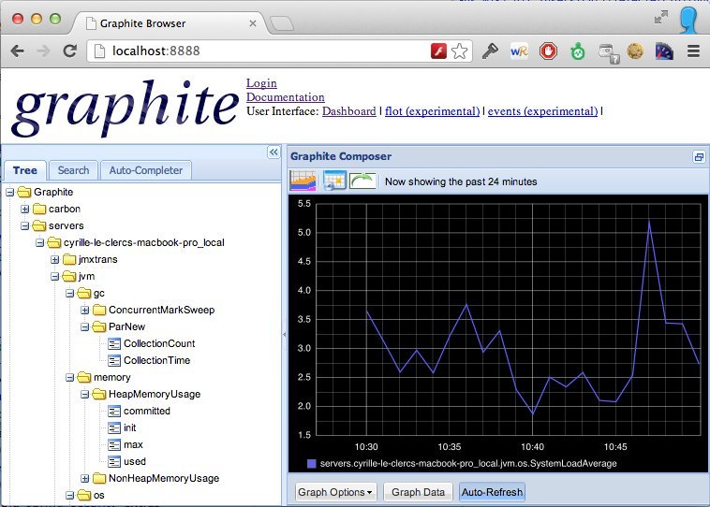Click the red Flash plugin icon
Image resolution: width=710 pixels, height=507 pixels.
tap(438, 51)
